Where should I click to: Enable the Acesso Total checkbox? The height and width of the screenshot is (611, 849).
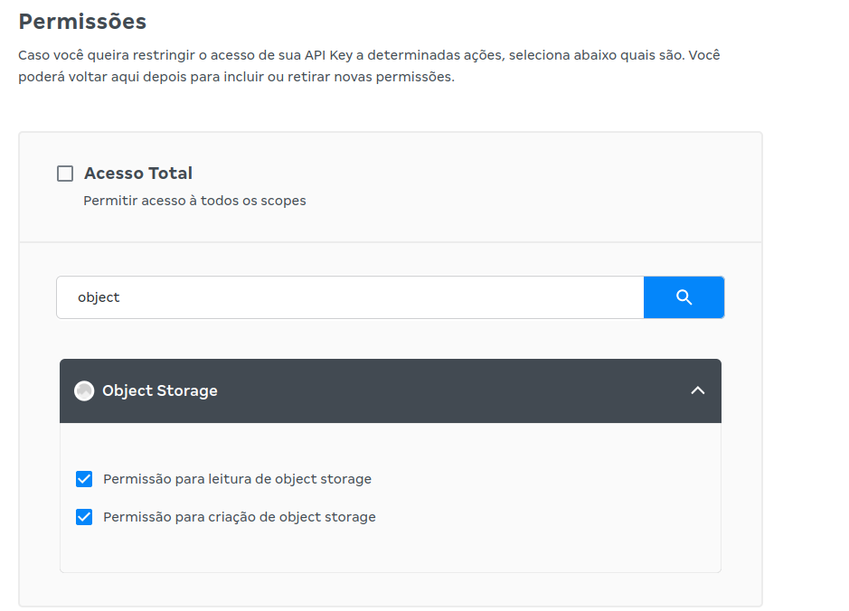point(65,174)
